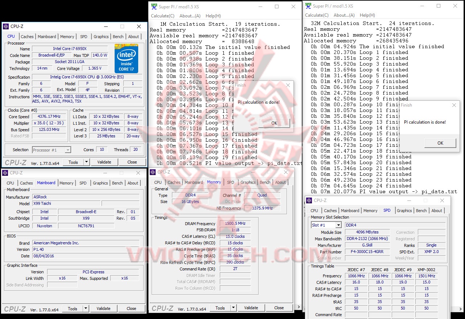Click the Core Voltage 1.365 V value
This screenshot has width=465, height=319.
click(x=95, y=69)
